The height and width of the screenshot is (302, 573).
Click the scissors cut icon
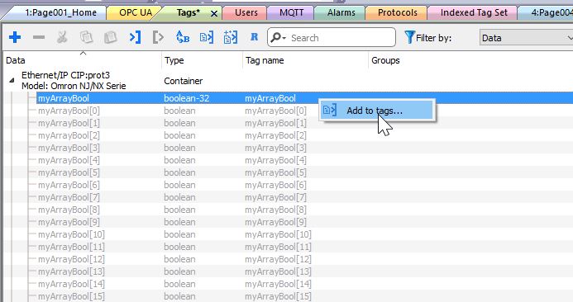(x=62, y=37)
